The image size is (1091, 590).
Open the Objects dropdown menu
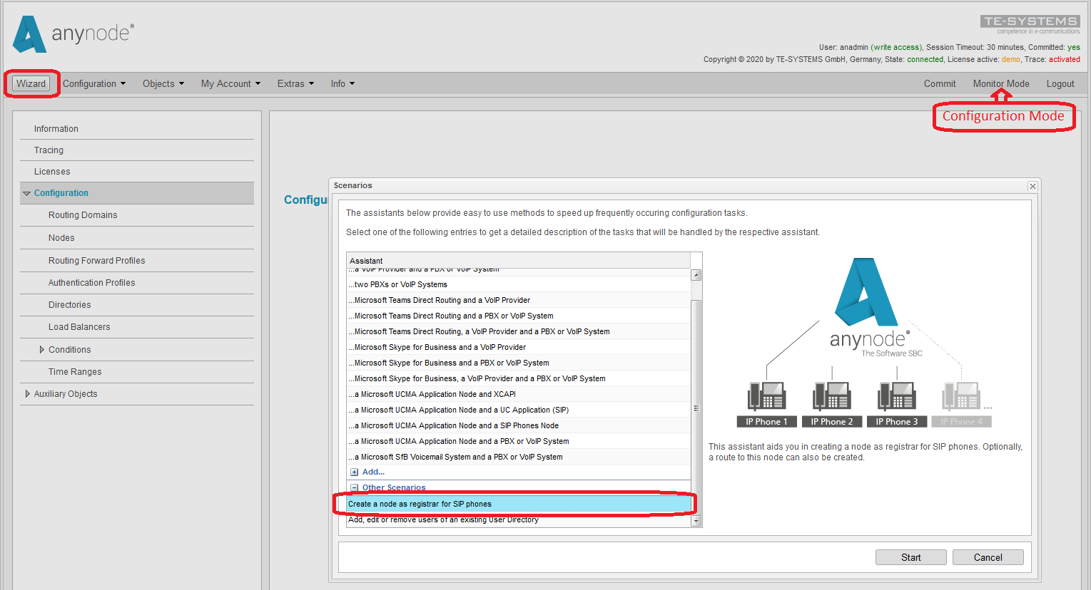pos(163,84)
